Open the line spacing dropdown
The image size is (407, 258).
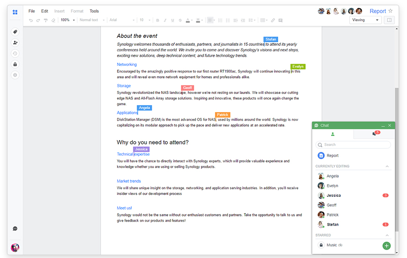(252, 20)
